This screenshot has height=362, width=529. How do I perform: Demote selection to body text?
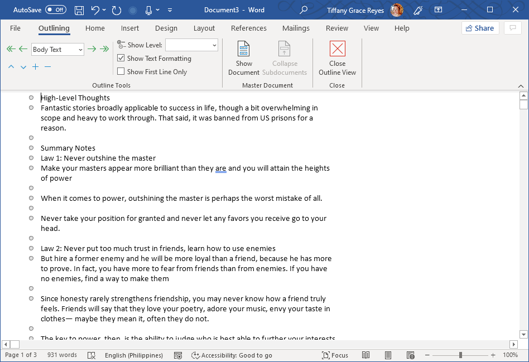click(x=104, y=49)
